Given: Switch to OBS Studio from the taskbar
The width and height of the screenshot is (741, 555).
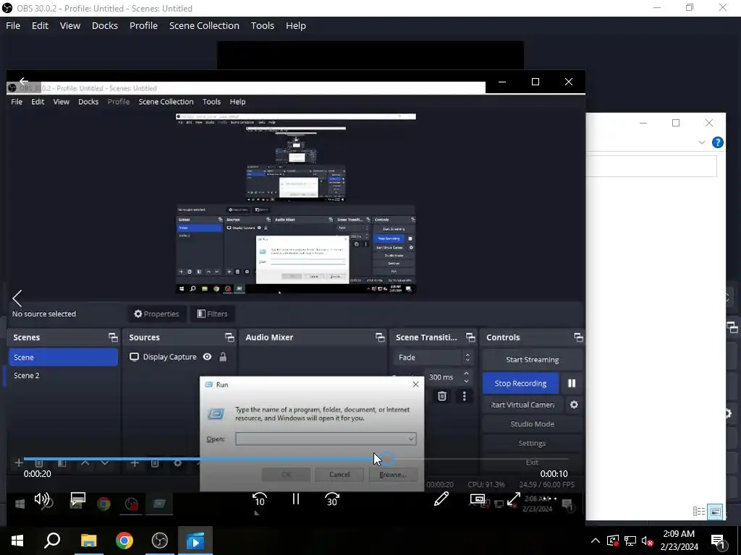Looking at the screenshot, I should click(160, 541).
